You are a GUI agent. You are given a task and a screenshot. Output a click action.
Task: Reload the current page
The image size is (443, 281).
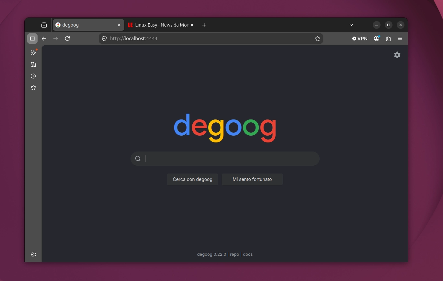click(x=67, y=39)
